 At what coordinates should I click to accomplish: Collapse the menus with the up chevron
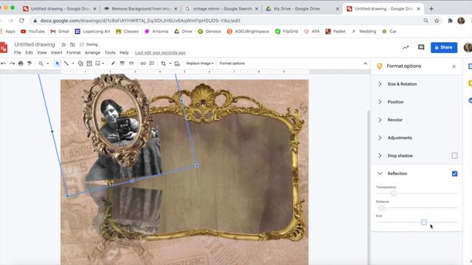365,63
